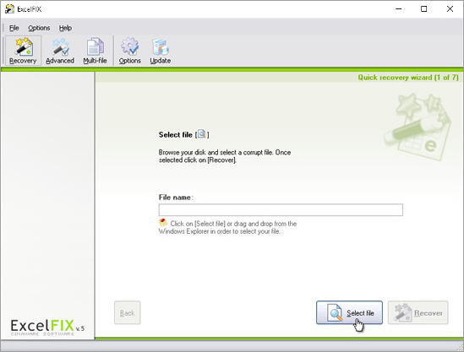464x352 pixels.
Task: Click the Back button
Action: point(128,312)
